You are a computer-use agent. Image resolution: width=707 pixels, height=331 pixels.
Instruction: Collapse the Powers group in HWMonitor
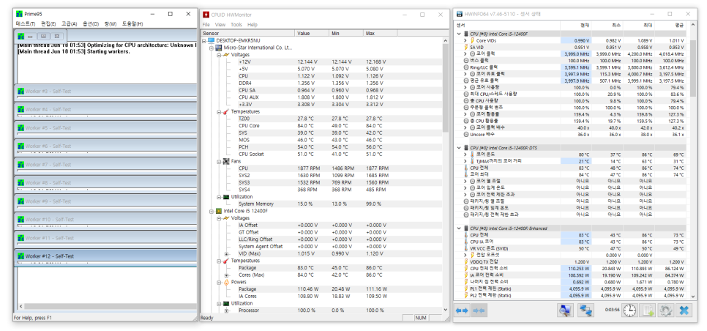(219, 282)
